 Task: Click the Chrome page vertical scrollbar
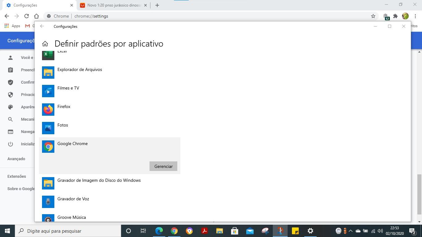(419, 194)
